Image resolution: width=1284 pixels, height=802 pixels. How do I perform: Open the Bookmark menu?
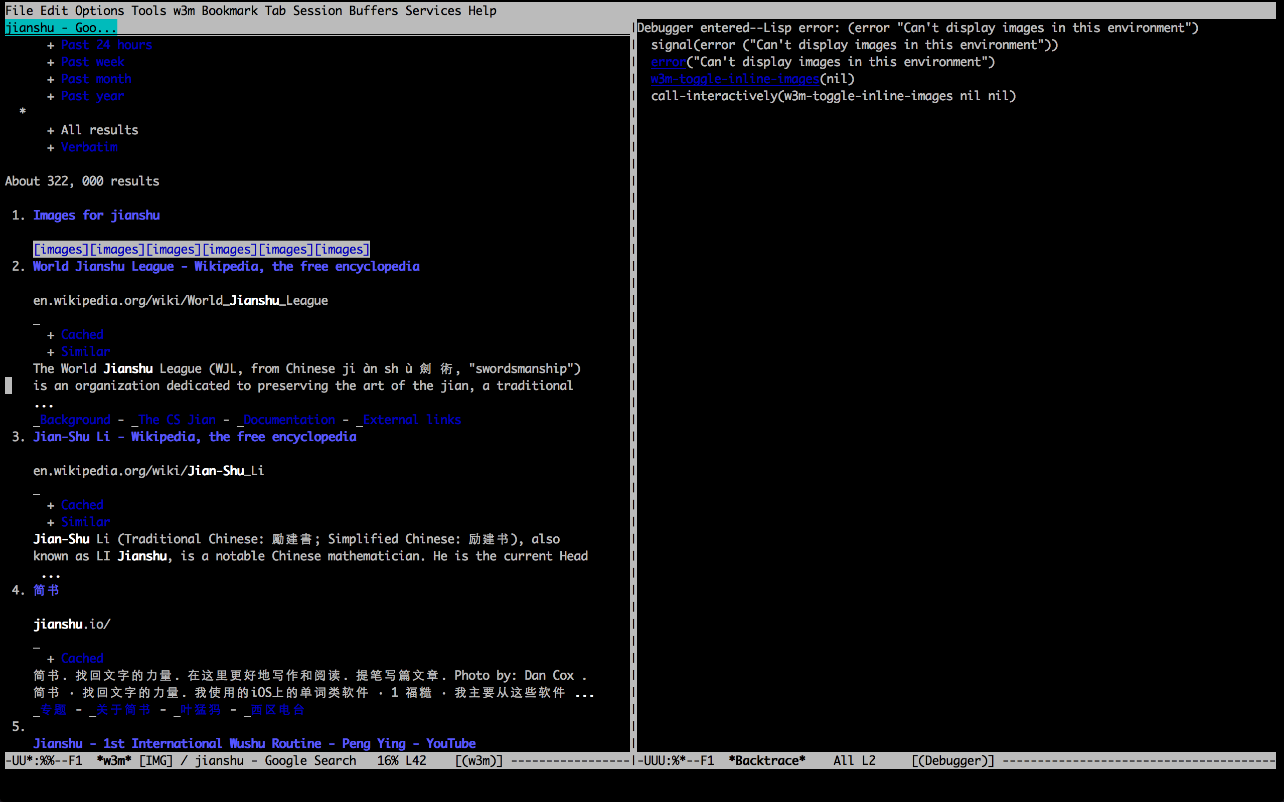coord(229,11)
